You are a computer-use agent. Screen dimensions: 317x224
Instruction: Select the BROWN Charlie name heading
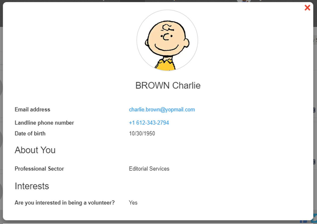tap(168, 86)
